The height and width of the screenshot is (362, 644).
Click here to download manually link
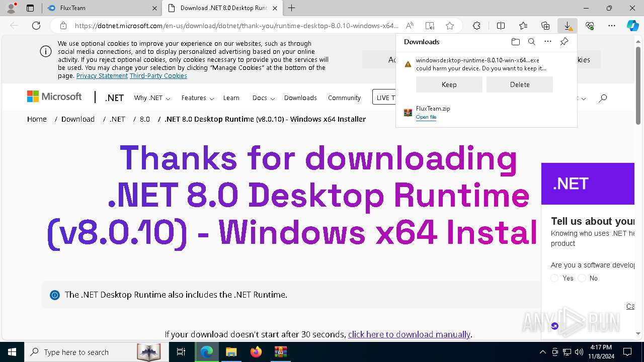(x=409, y=334)
